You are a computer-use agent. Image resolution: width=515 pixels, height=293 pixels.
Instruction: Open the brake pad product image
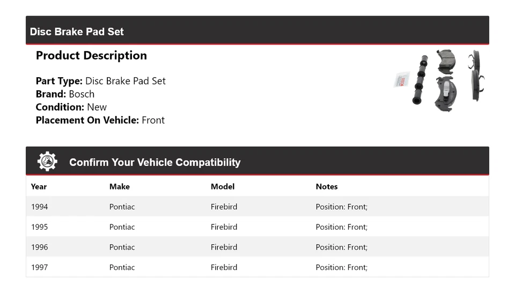[x=440, y=77]
